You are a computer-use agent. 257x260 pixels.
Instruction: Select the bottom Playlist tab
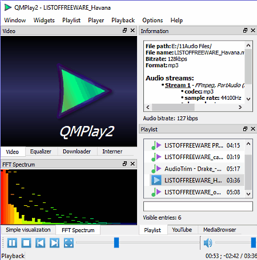click(x=152, y=230)
